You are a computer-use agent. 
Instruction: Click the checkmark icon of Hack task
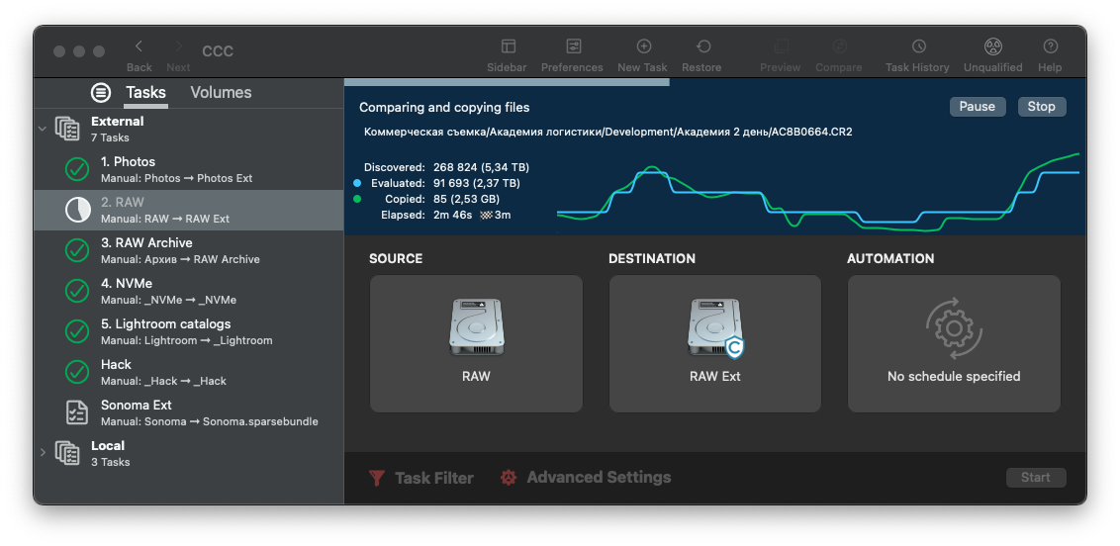[x=77, y=372]
